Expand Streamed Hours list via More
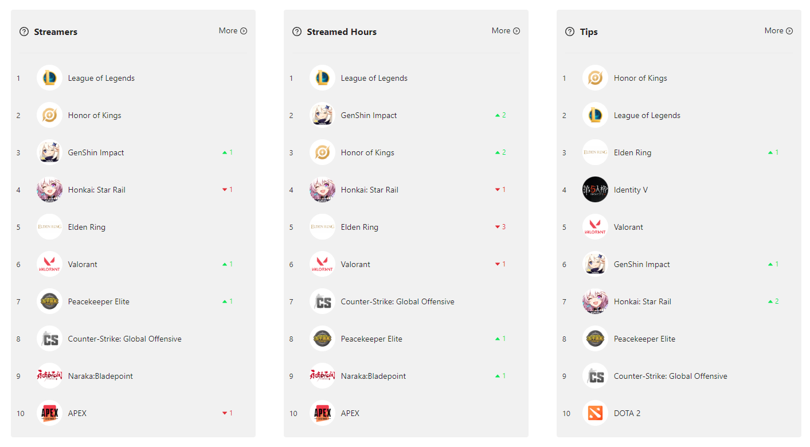The width and height of the screenshot is (810, 447). (x=506, y=31)
